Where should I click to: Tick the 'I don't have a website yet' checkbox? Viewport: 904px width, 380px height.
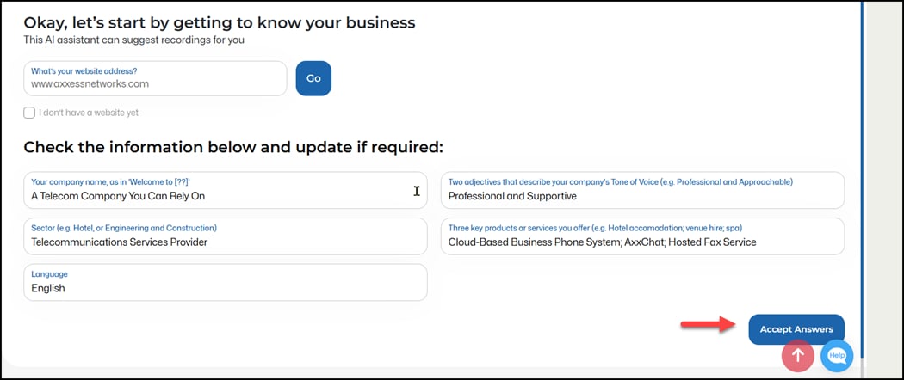[x=29, y=113]
